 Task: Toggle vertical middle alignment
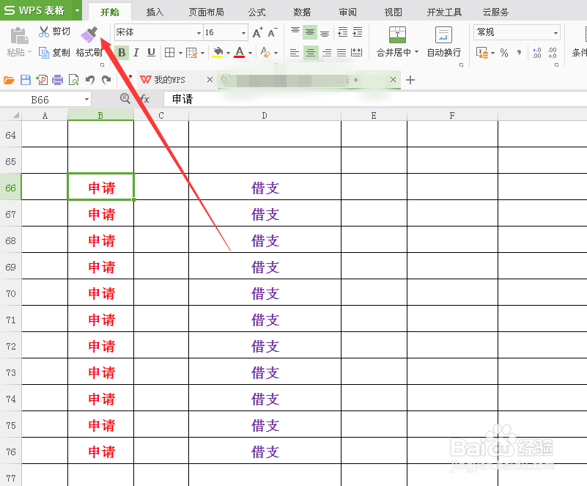point(309,32)
